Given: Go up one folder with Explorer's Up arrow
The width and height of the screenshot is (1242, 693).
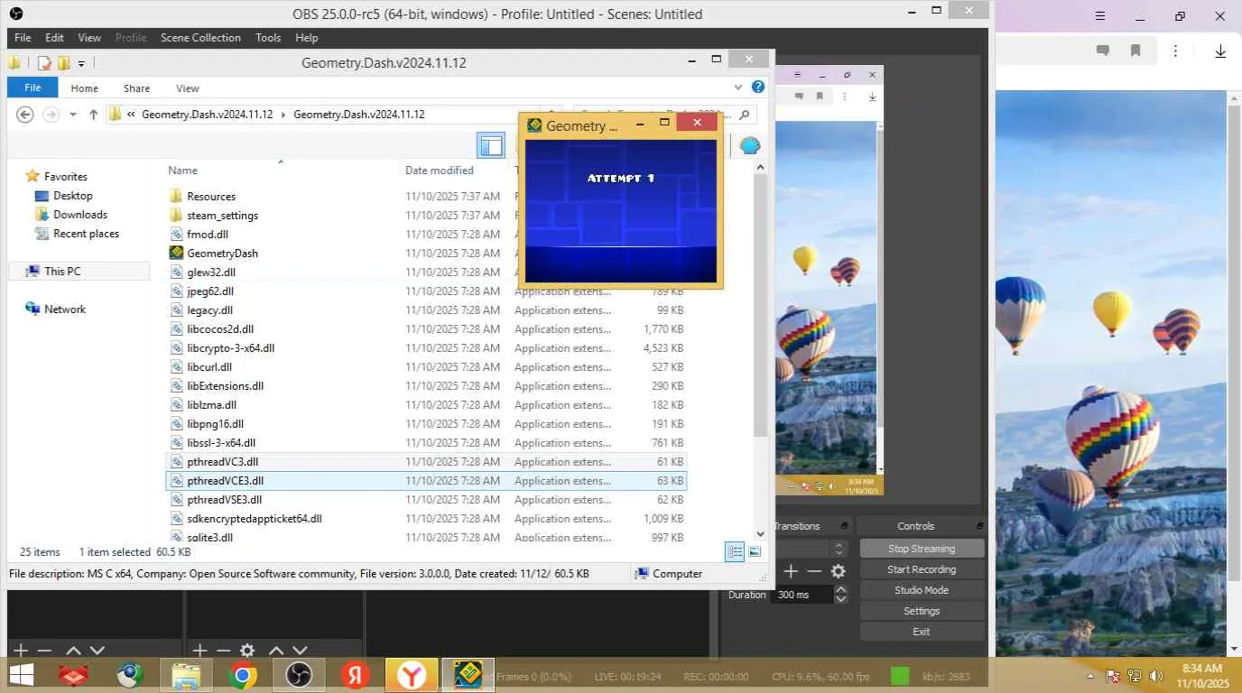Looking at the screenshot, I should (x=93, y=115).
